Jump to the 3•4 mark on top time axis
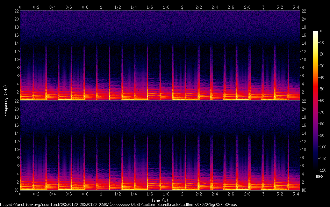 click(x=296, y=7)
